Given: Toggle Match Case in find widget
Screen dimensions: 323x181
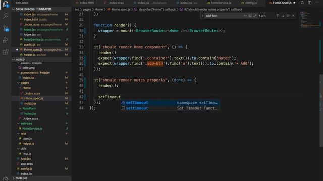Looking at the screenshot, I should point(245,16).
